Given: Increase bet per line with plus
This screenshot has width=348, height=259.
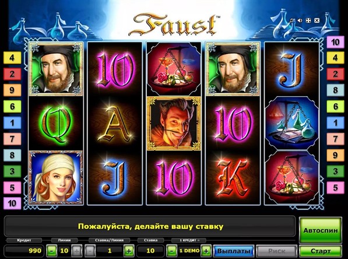Looking at the screenshot, I should (x=129, y=251).
